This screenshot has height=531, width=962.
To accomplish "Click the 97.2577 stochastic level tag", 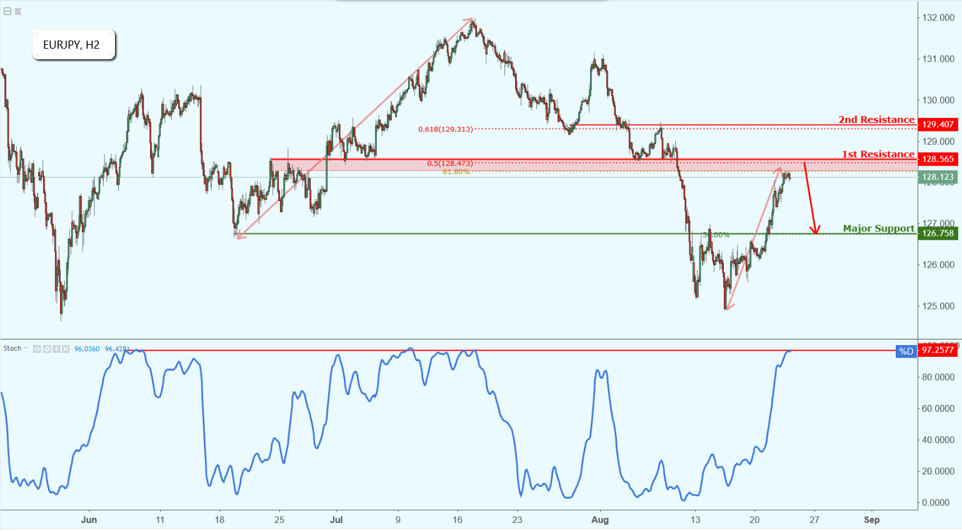I will click(x=938, y=350).
